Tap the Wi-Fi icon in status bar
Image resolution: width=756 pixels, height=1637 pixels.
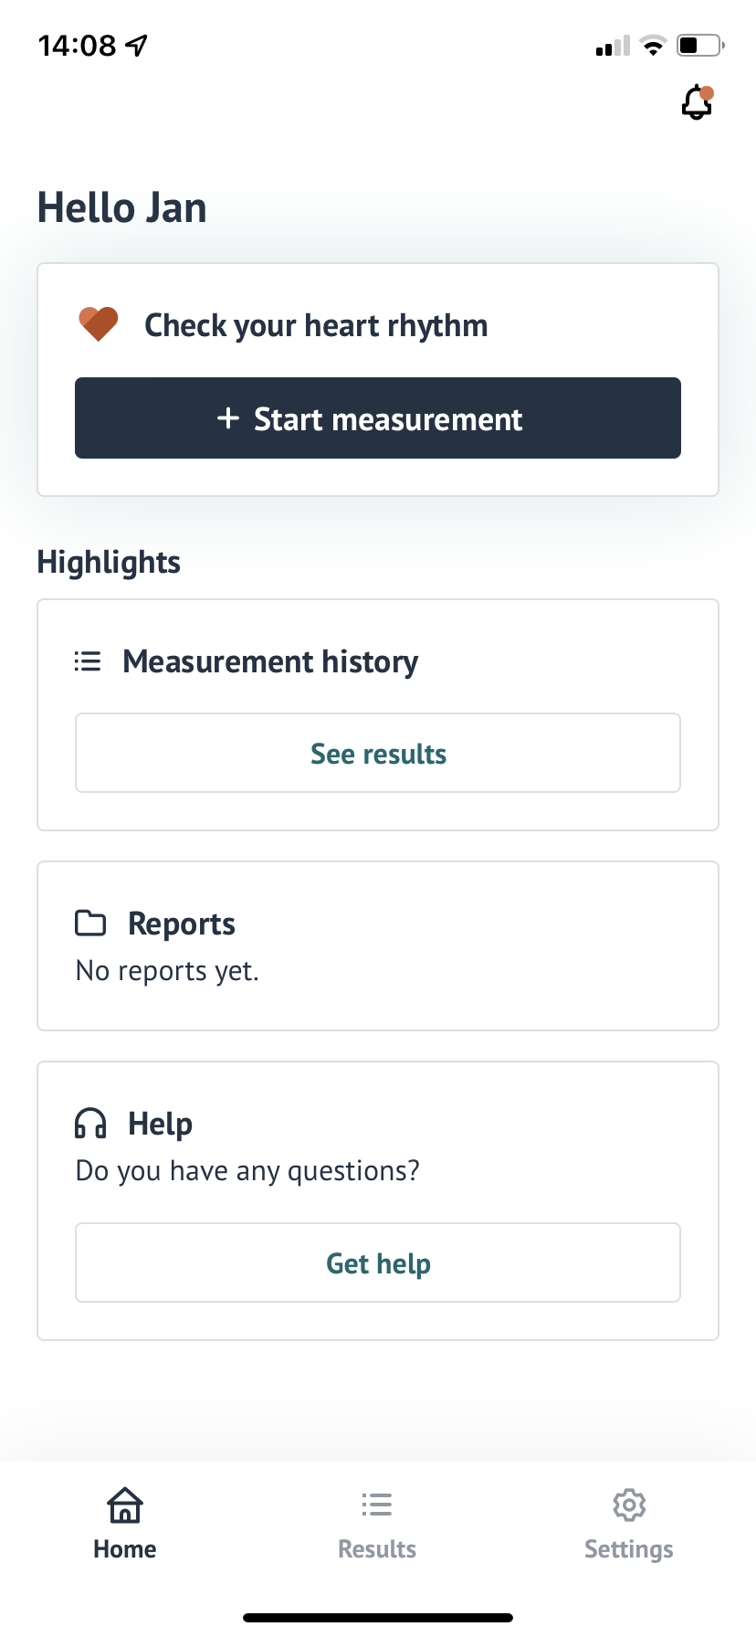[653, 46]
